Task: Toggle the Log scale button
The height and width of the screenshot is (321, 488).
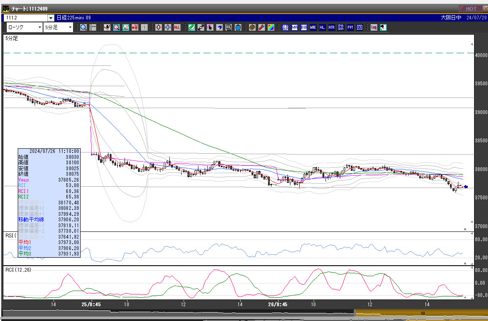Action: [374, 27]
